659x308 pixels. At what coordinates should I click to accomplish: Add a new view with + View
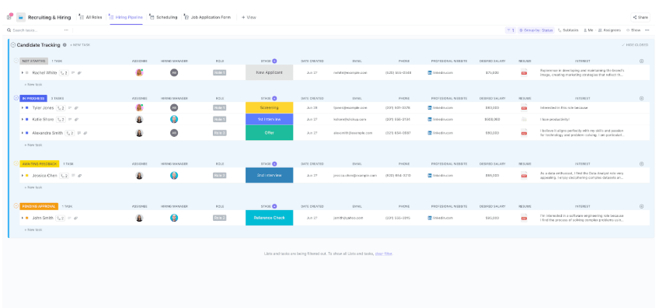[x=249, y=17]
